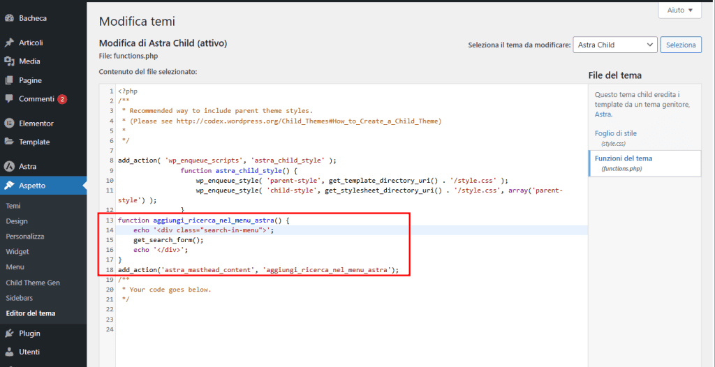Open Child Theme Gen submenu item
Viewport: 715px width, 367px height.
point(33,283)
